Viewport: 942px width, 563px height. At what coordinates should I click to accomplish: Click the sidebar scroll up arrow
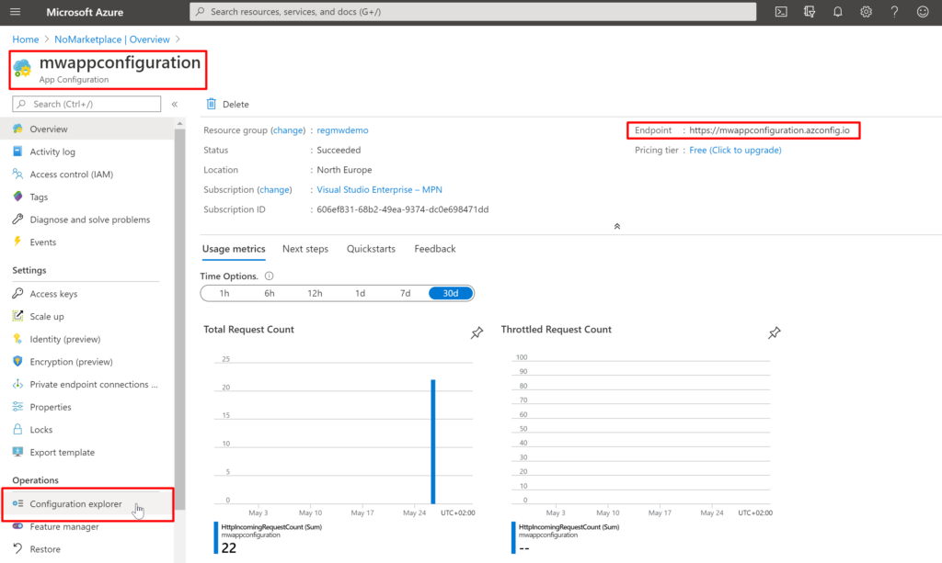click(179, 123)
